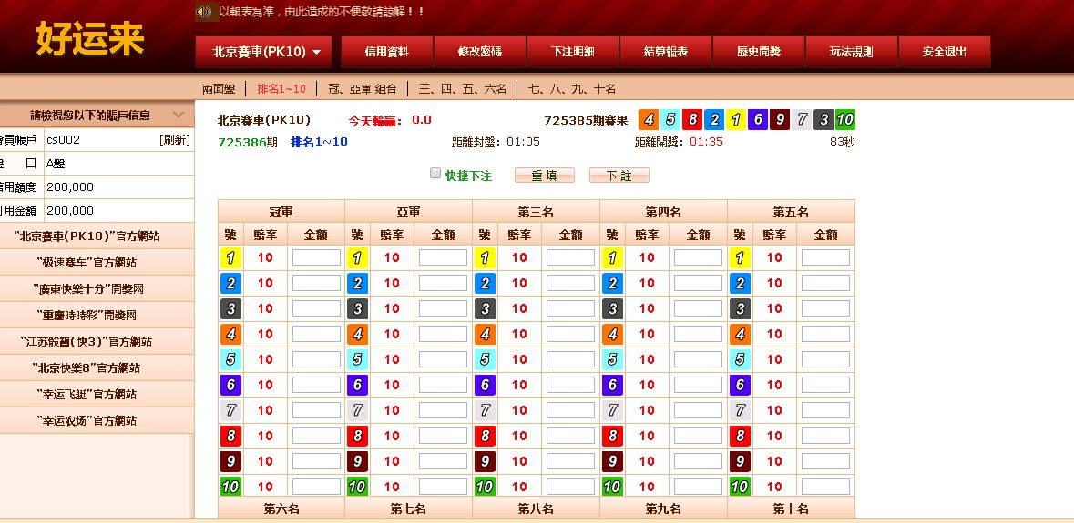Screen dimensions: 1074x523
Task: Open the 北京賽車(PK10) game dropdown
Action: [263, 52]
